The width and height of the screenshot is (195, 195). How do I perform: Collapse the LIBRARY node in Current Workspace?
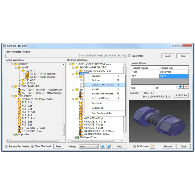(12, 64)
